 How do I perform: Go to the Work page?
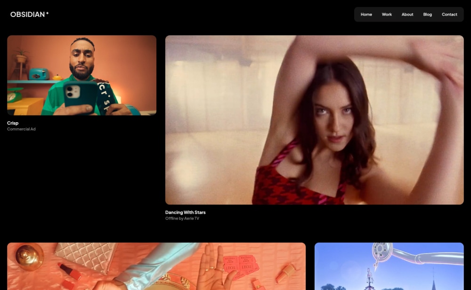387,15
